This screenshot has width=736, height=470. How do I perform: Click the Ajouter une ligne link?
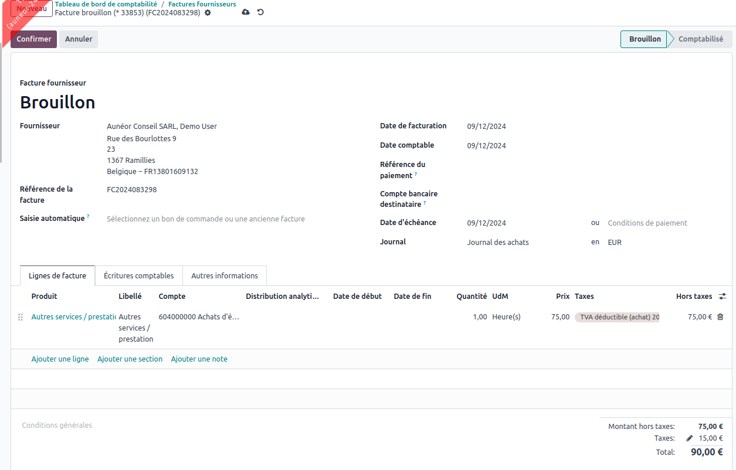[60, 359]
